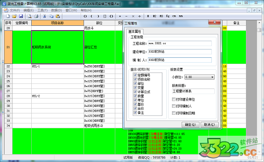This screenshot has height=162, width=264.
Task: Insert unit Kg from toolbar
Action: pyautogui.click(x=168, y=16)
